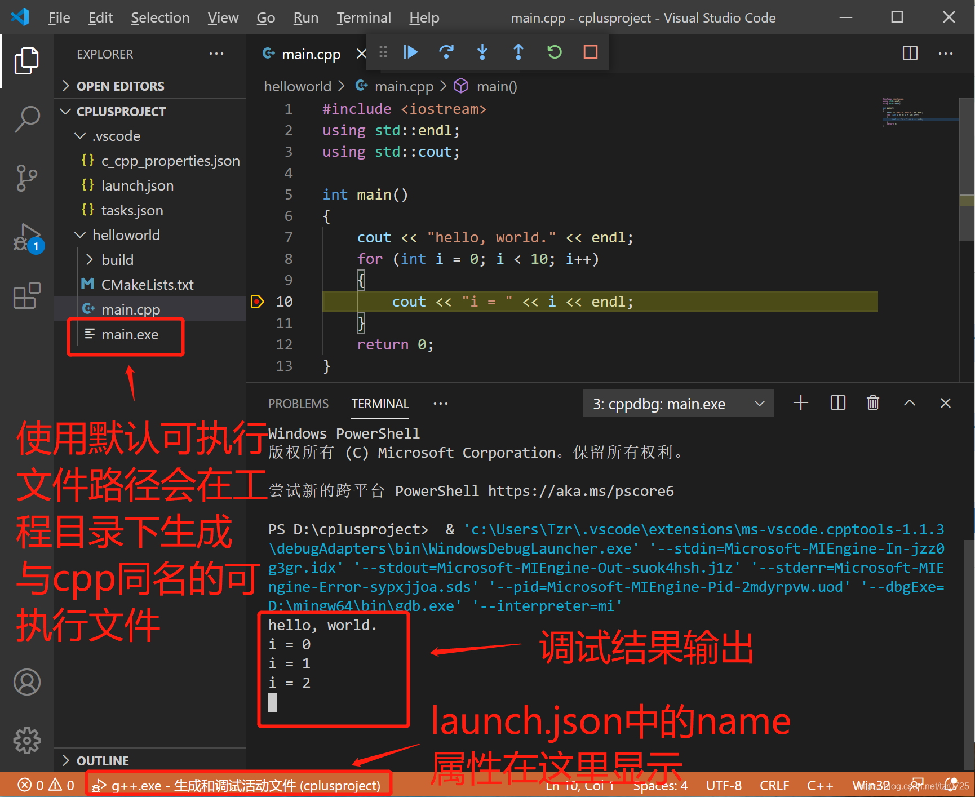
Task: Create a new terminal
Action: pyautogui.click(x=801, y=403)
